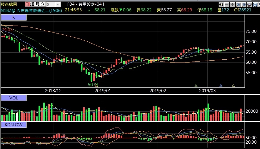Open the minute interval dropdown arrow

point(57,4)
